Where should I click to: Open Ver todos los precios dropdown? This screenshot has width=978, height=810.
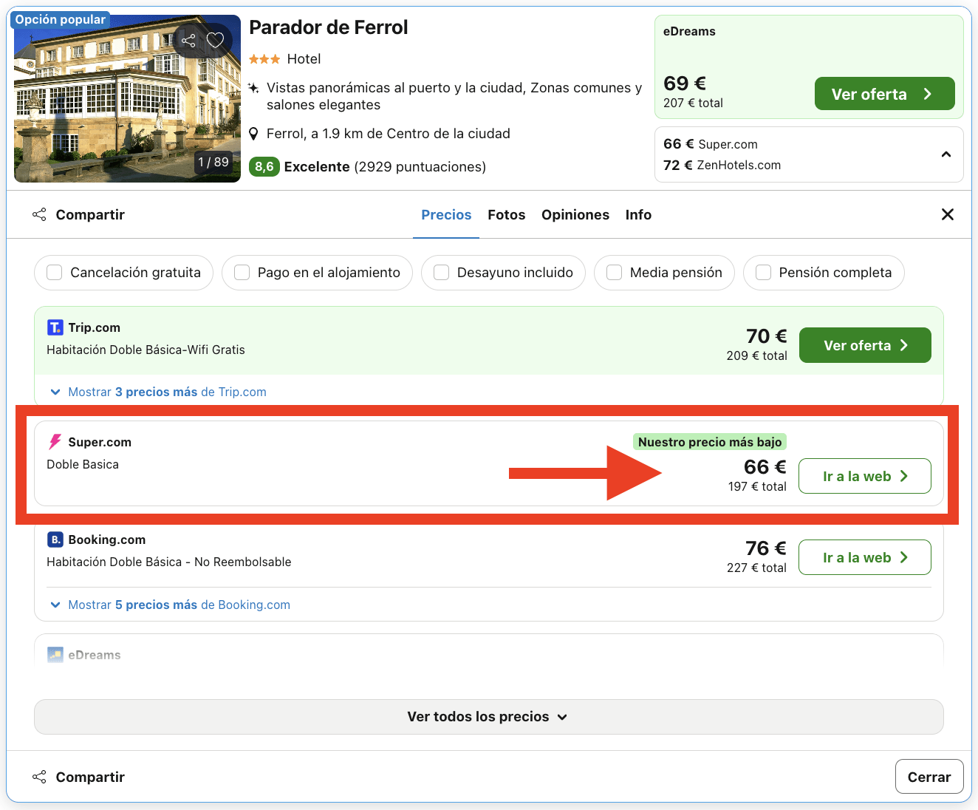click(x=489, y=717)
